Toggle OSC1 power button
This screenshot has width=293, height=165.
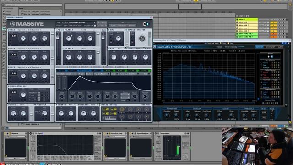click(x=9, y=30)
